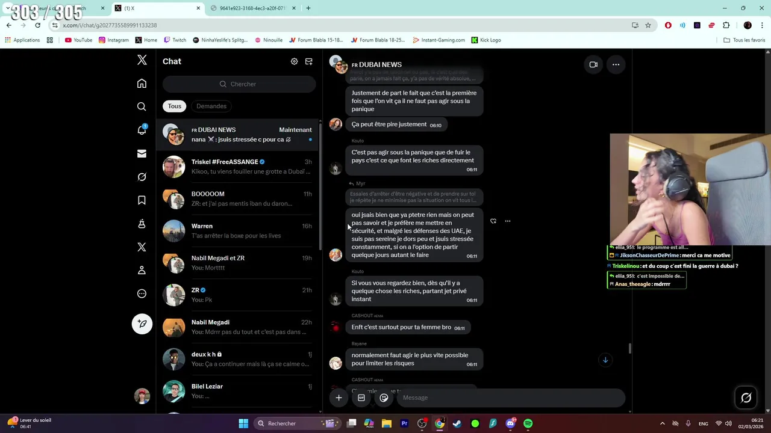Open DUBAI NEWS conversation in list
The width and height of the screenshot is (771, 433).
click(239, 135)
